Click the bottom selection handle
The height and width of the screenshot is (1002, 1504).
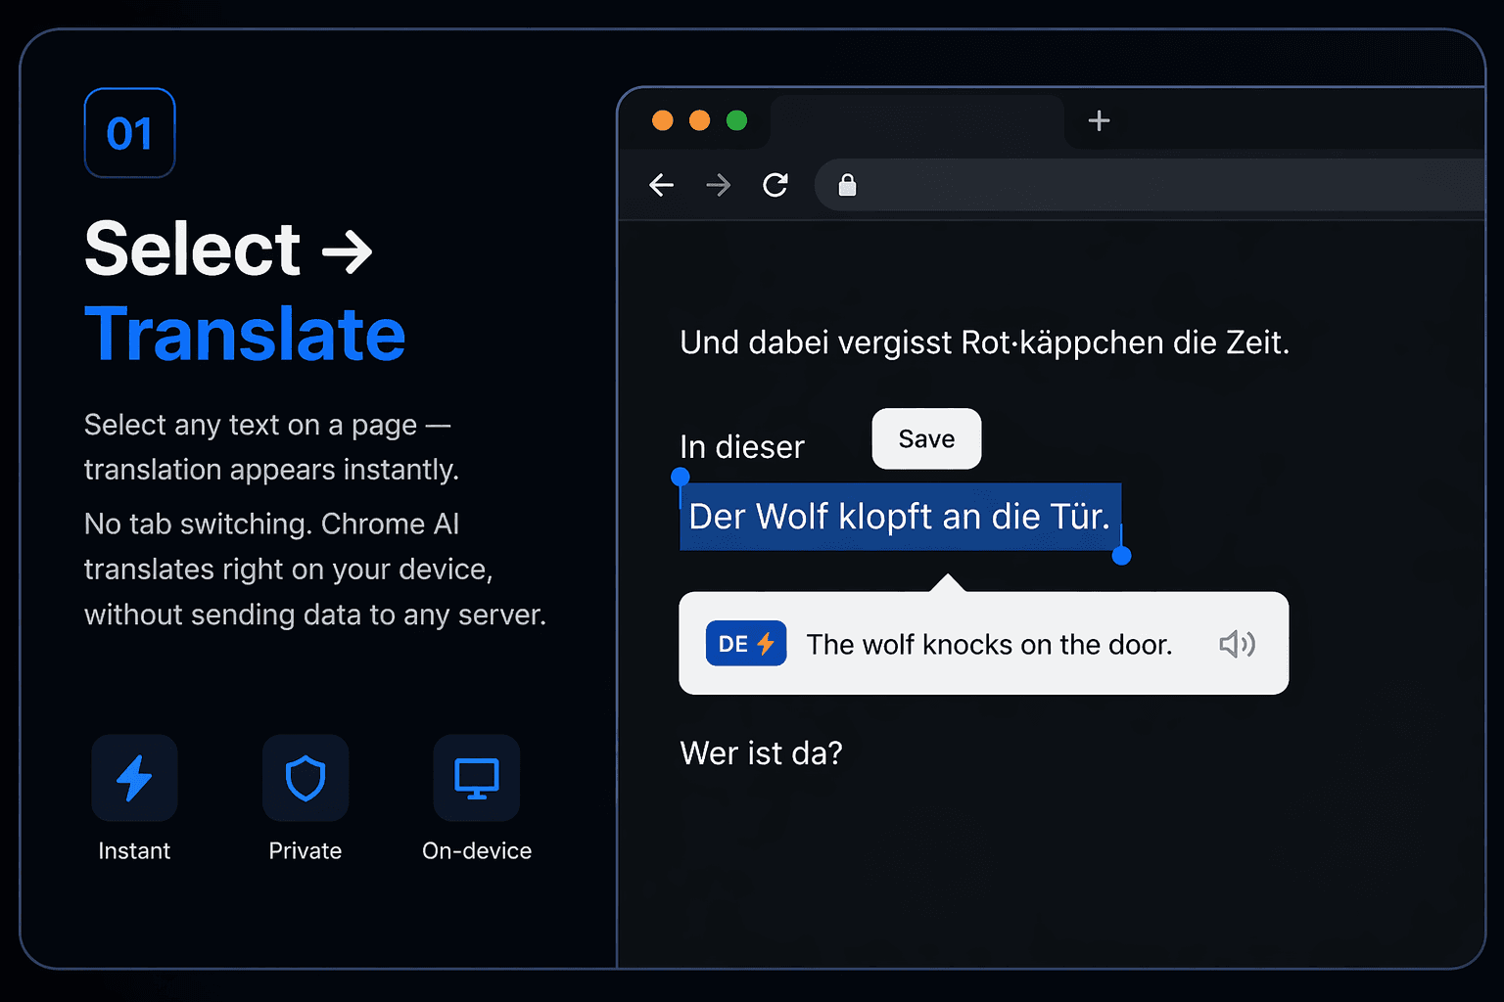pos(1122,556)
